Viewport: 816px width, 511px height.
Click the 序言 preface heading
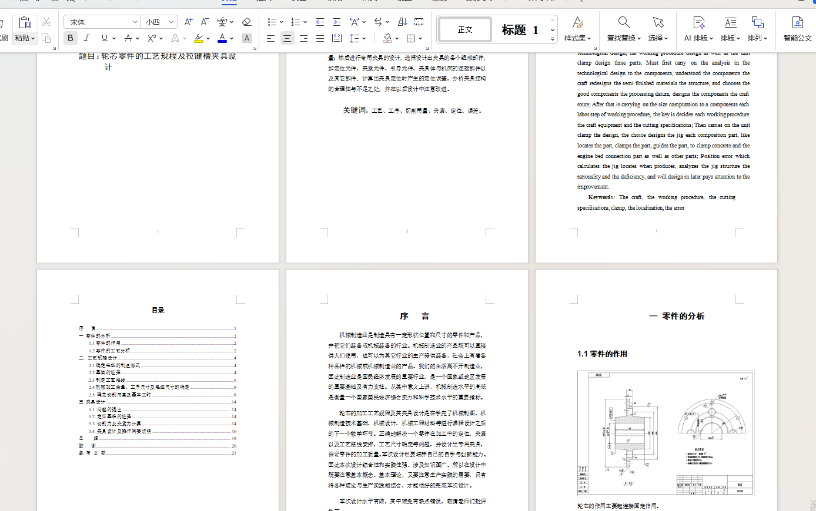click(x=414, y=316)
